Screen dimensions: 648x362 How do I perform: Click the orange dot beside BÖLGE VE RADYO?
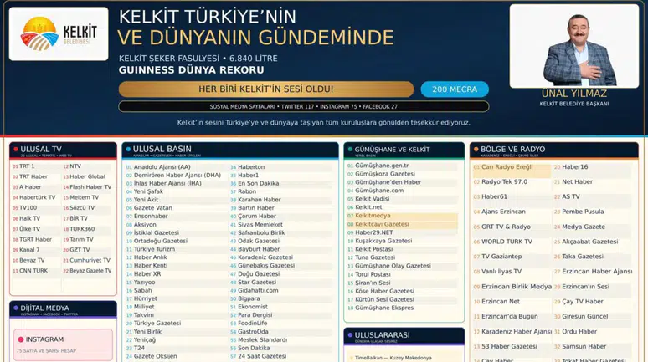476,150
